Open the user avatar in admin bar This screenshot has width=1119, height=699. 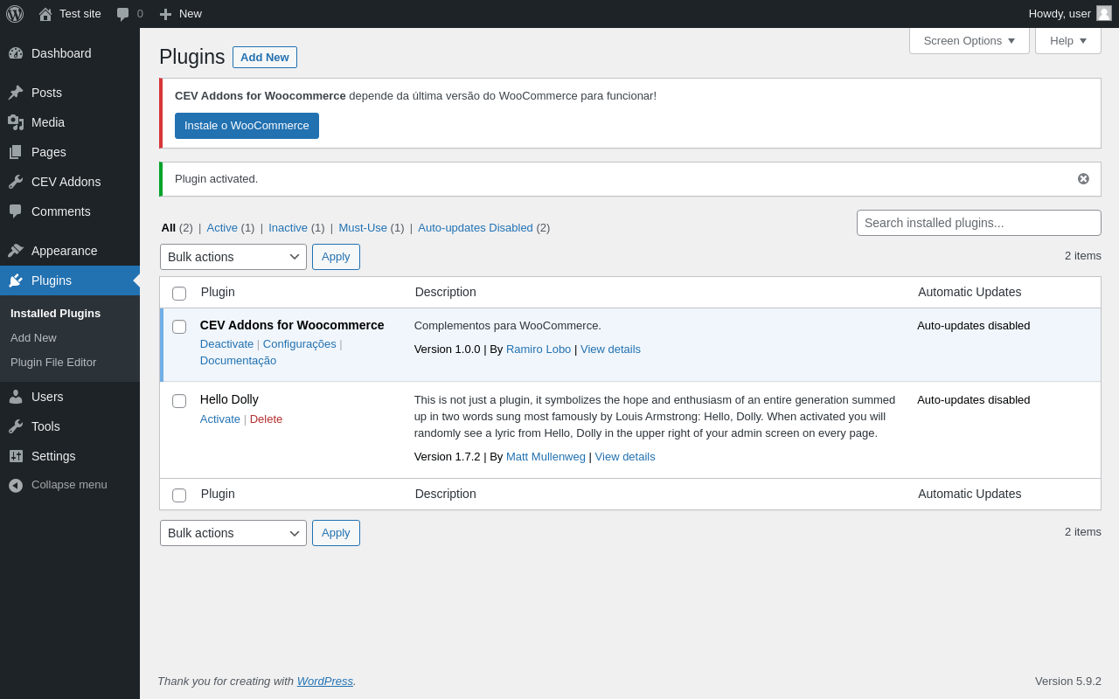1104,13
